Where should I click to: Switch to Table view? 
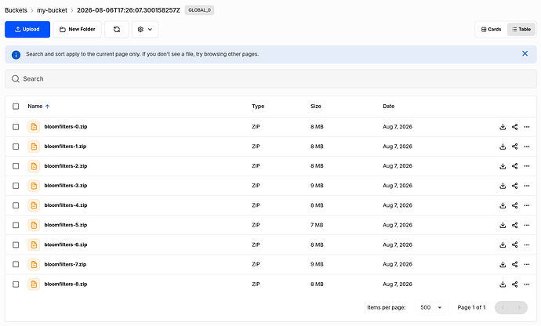[x=521, y=29]
